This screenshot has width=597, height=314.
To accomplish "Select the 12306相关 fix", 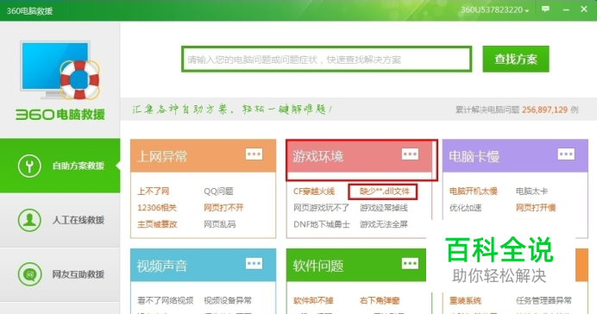I will pyautogui.click(x=157, y=208).
